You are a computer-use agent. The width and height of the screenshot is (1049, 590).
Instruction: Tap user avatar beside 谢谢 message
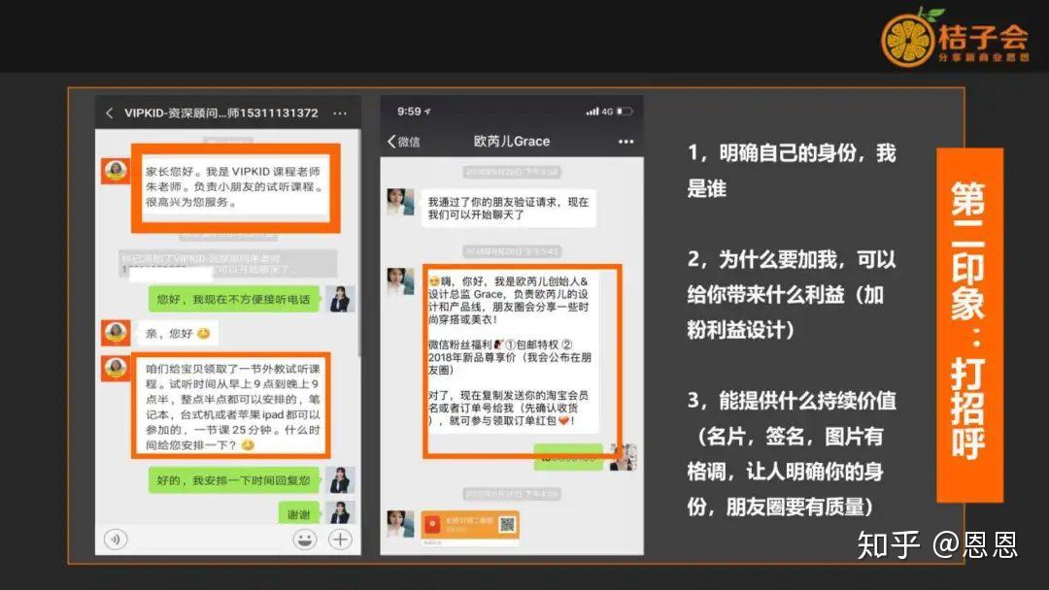point(340,511)
